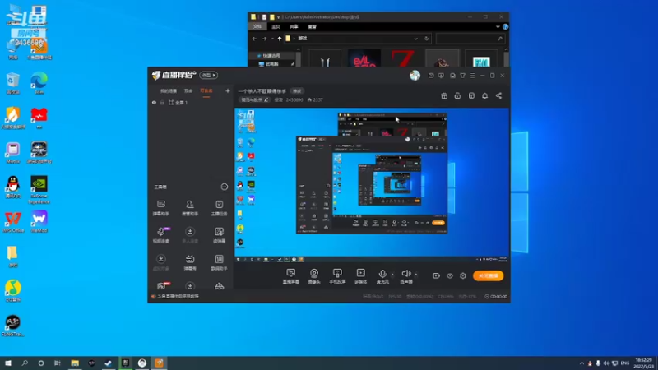
Task: Click the Back arrow in File Explorer
Action: 254,39
